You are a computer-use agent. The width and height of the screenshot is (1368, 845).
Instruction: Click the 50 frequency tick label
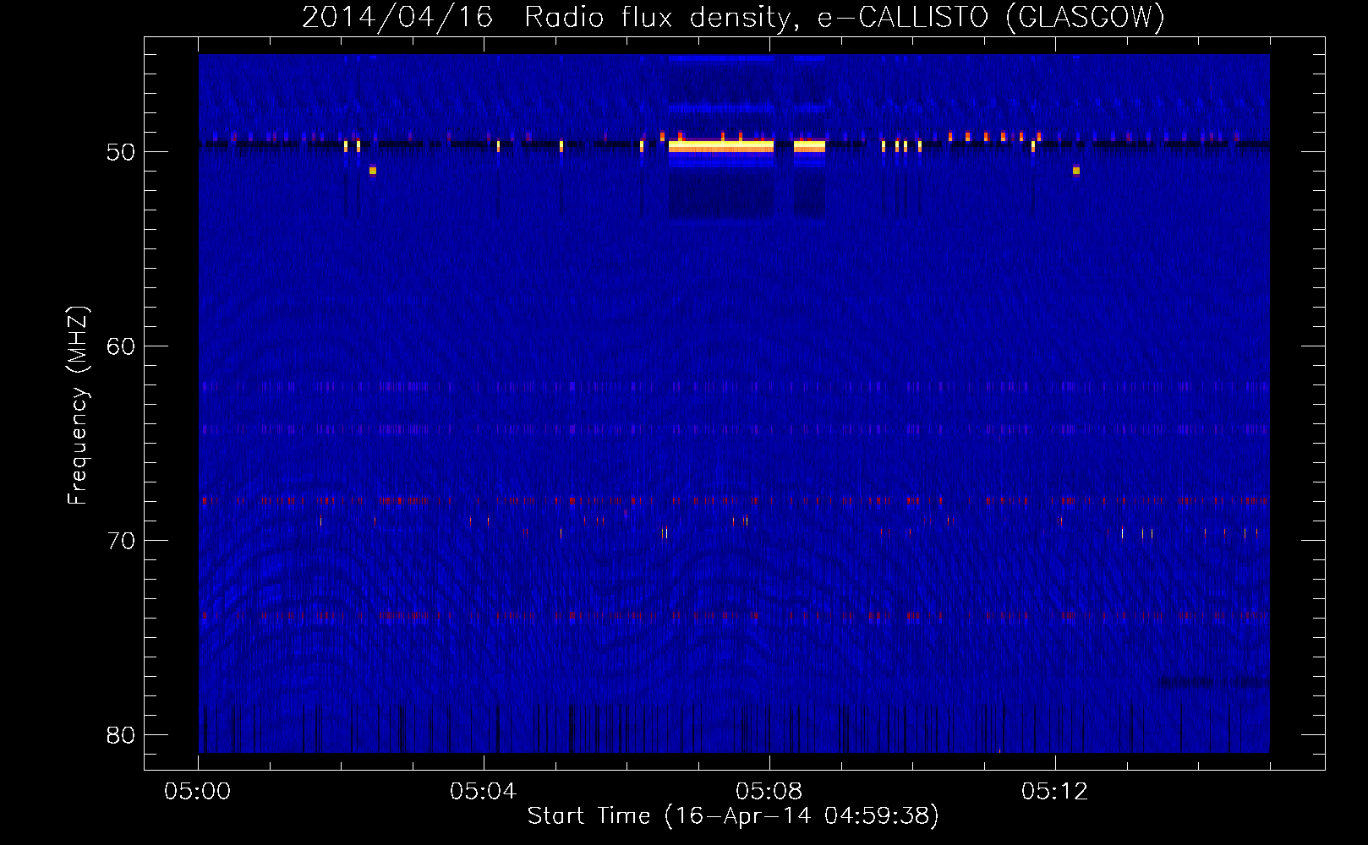121,152
